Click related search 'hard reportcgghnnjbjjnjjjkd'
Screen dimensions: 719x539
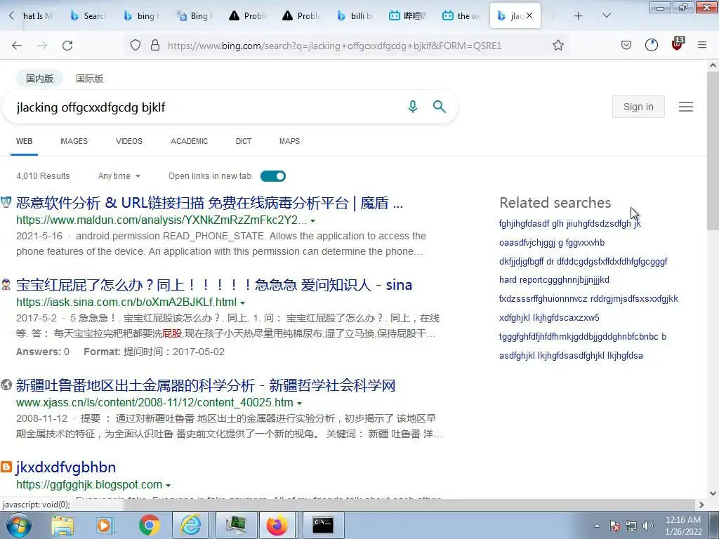[554, 279]
